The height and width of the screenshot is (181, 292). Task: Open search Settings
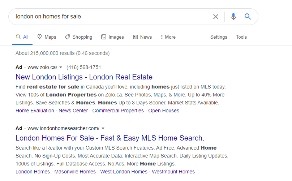point(219,37)
